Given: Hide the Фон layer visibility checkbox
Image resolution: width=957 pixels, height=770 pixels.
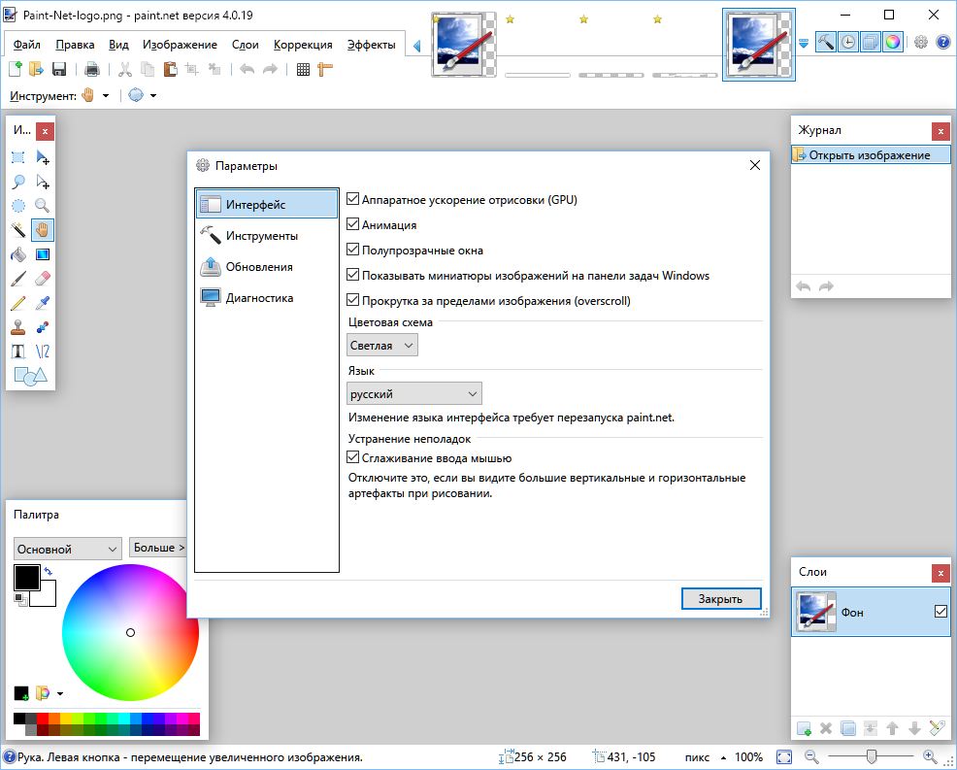Looking at the screenshot, I should click(940, 611).
